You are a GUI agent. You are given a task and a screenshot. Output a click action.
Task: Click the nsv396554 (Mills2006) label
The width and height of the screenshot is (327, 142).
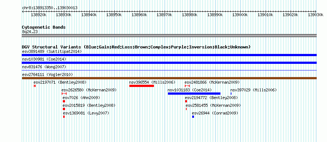pyautogui.click(x=152, y=82)
